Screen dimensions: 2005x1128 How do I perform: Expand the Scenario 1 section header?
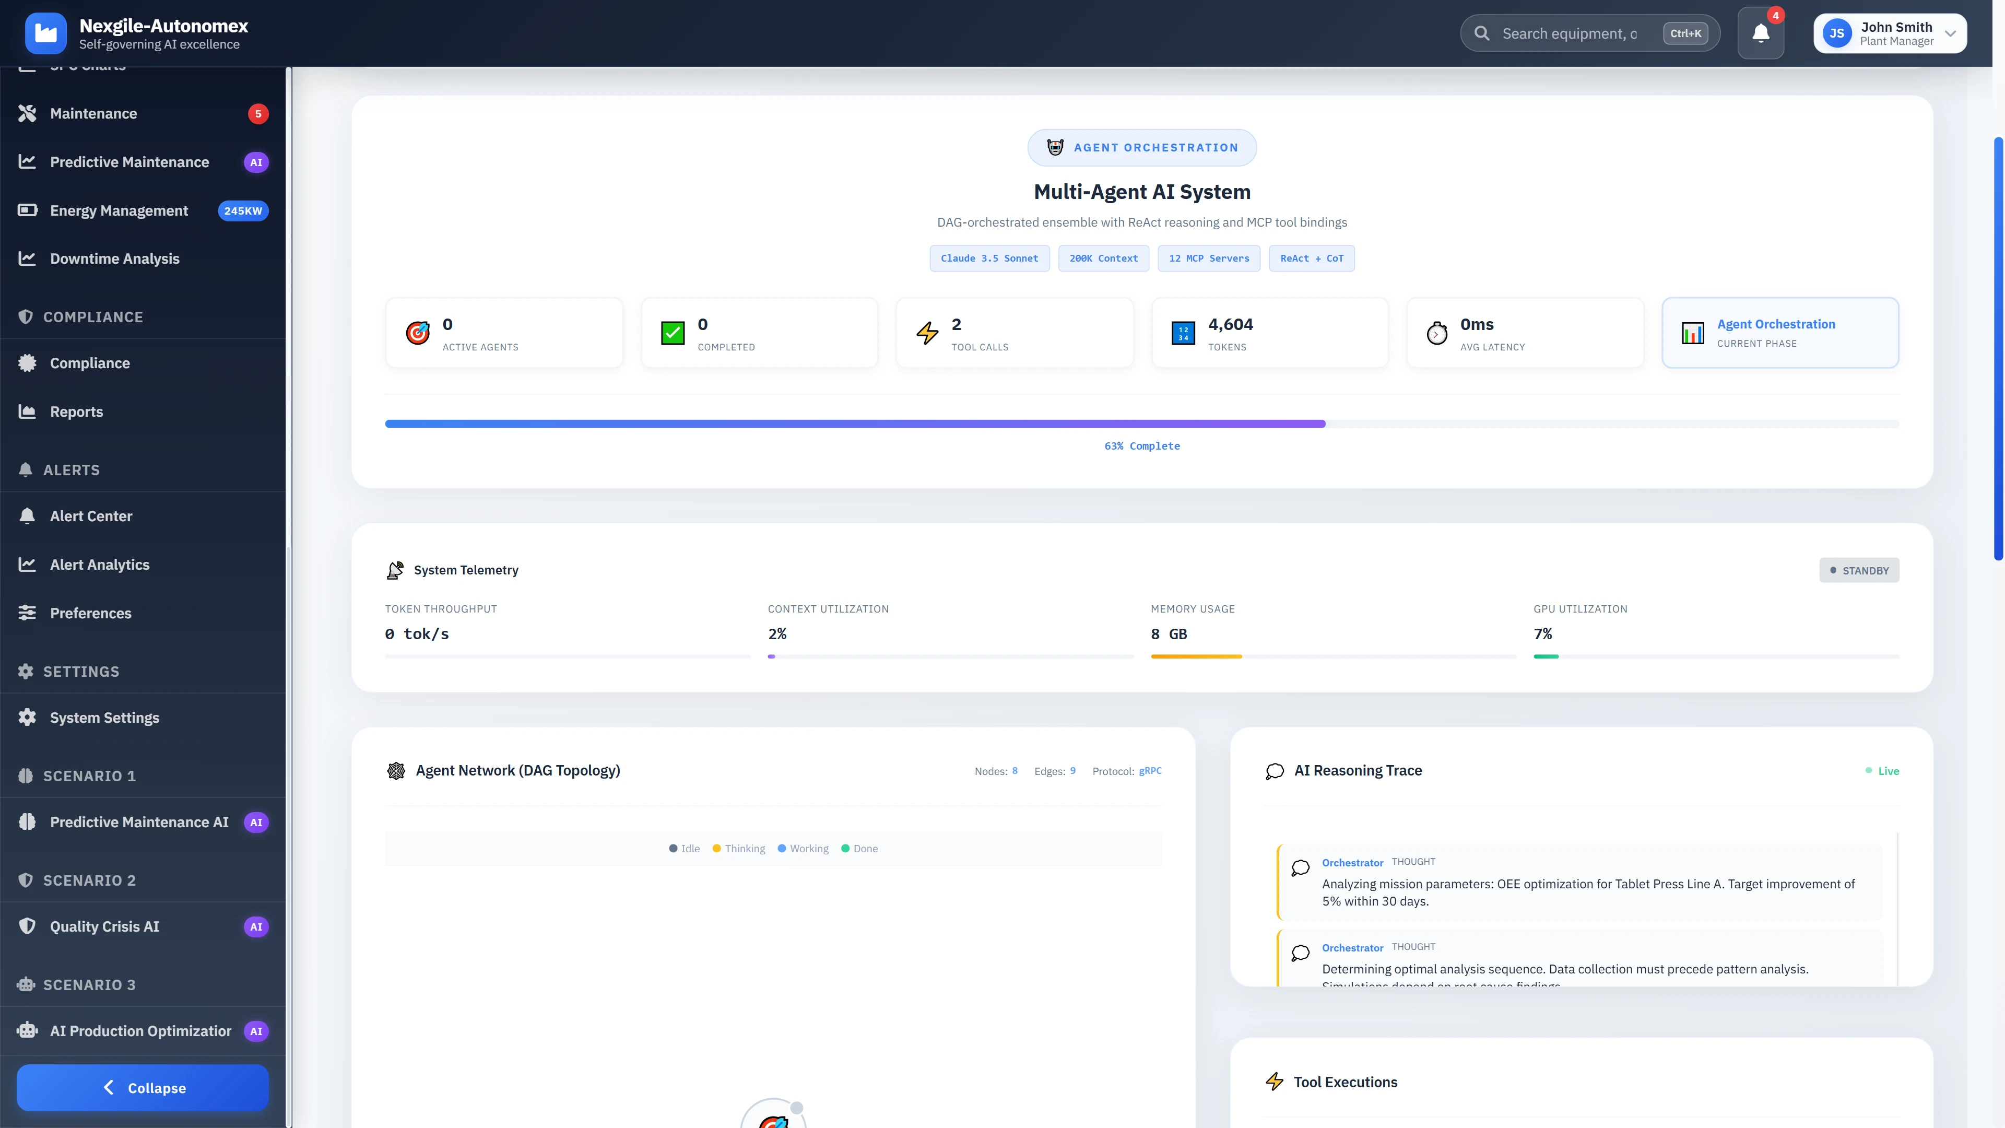click(x=89, y=776)
